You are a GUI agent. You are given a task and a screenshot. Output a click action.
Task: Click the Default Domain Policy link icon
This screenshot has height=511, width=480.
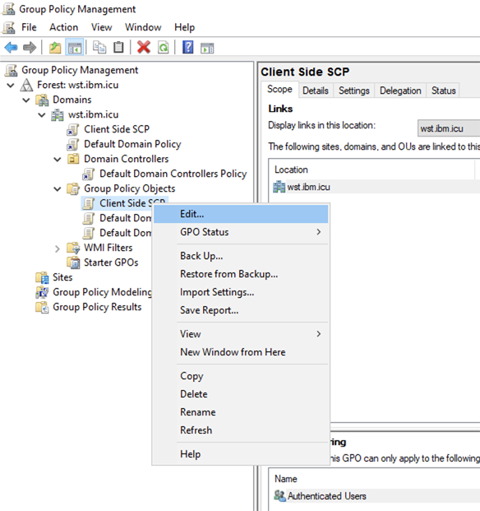tap(72, 144)
